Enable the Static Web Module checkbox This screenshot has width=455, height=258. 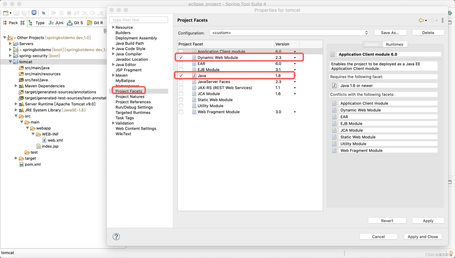click(181, 100)
